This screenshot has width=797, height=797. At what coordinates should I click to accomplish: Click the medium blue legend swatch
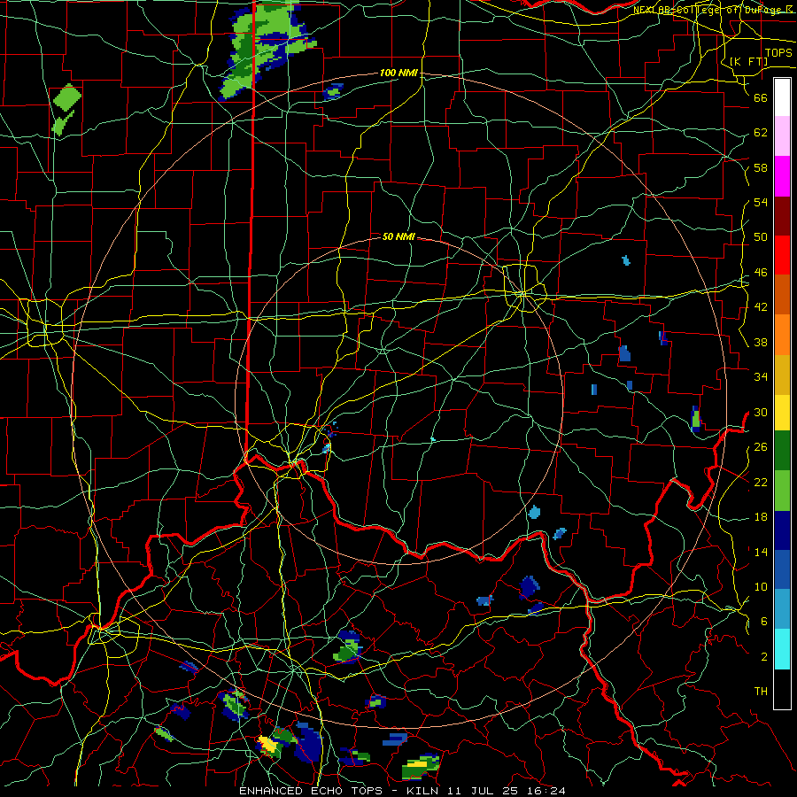click(782, 569)
